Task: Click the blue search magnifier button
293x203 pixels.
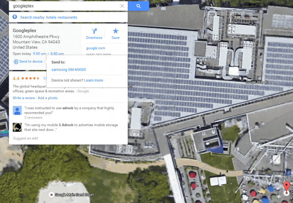Action: (138, 6)
